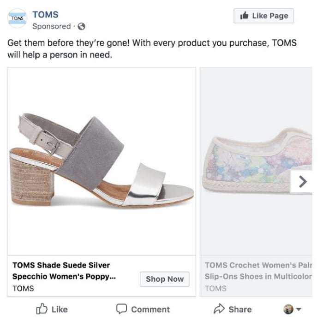Click the globe public audience icon
This screenshot has width=323, height=327.
(81, 26)
